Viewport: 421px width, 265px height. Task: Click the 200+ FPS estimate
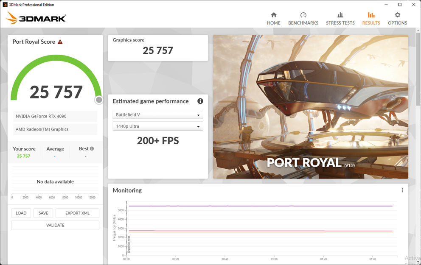coord(158,140)
